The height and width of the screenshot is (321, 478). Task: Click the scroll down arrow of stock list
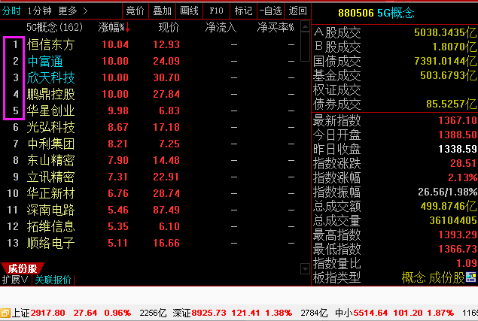(305, 269)
